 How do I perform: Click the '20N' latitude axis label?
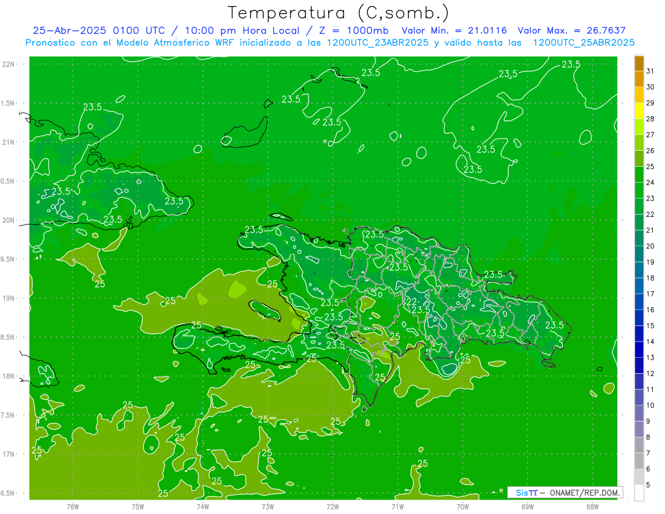[9, 220]
